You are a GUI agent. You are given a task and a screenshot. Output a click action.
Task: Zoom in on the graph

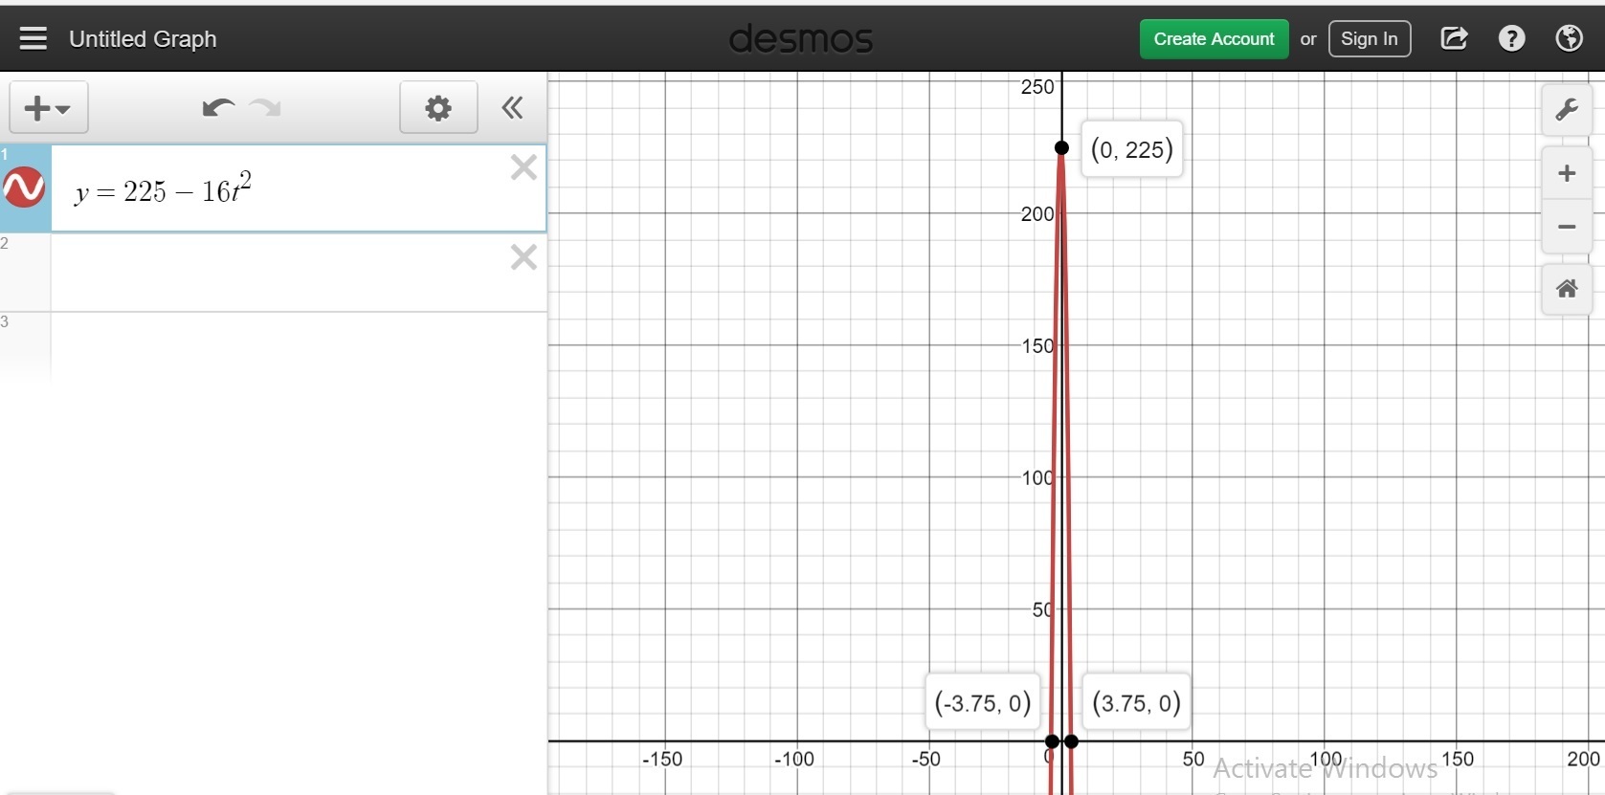pos(1567,173)
